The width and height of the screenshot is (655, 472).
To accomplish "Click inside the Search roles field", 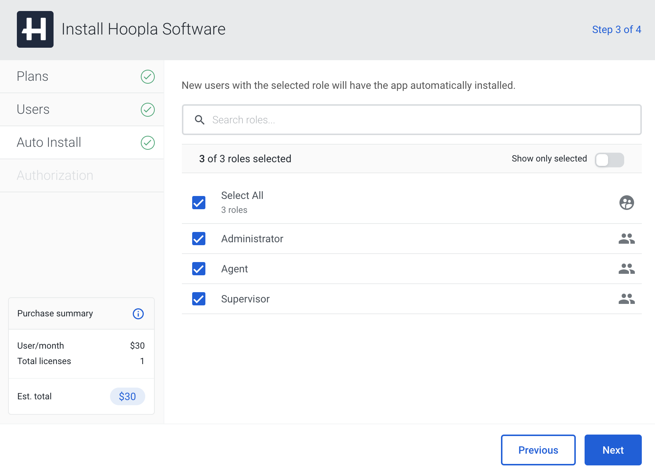I will [330, 120].
